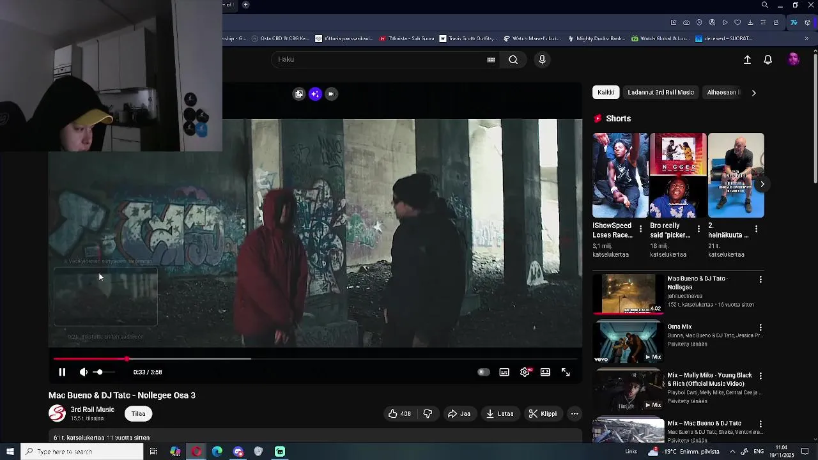Expand the hidden bookmarks chevron
818x460 pixels.
pos(806,38)
